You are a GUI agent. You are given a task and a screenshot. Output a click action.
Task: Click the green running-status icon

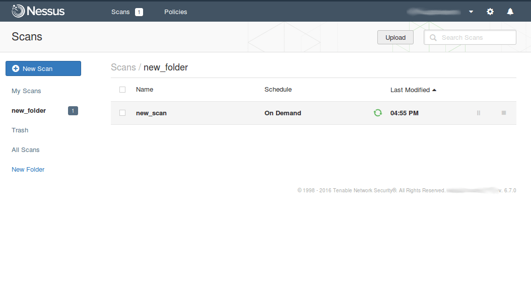click(378, 113)
